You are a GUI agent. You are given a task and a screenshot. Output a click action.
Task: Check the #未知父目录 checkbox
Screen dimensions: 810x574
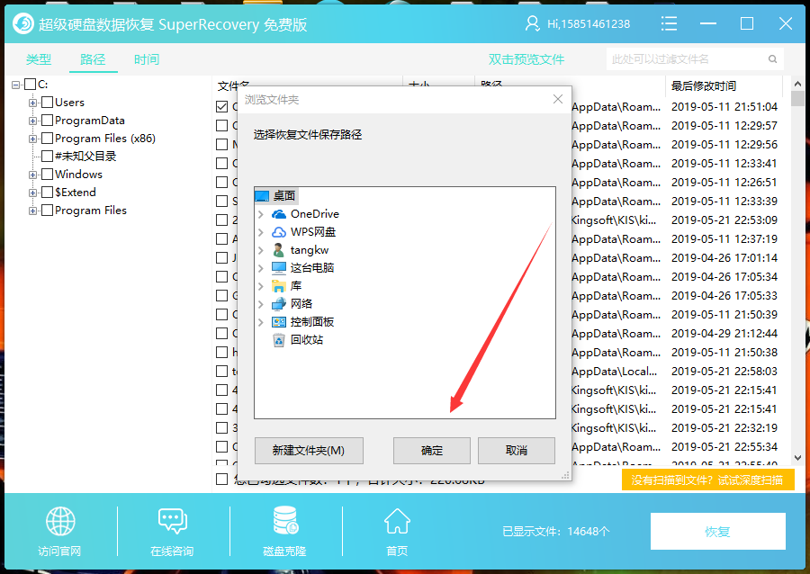(x=47, y=156)
